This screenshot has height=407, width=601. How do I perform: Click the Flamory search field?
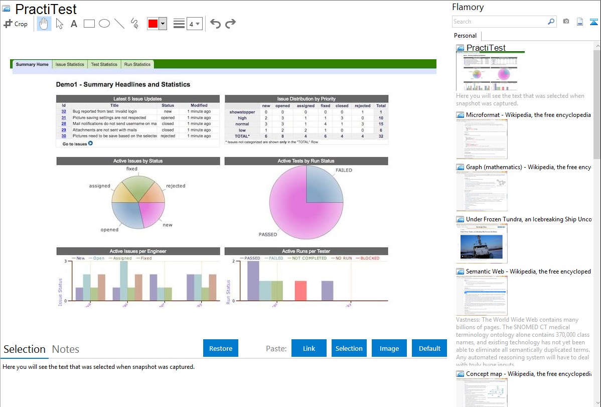click(499, 22)
